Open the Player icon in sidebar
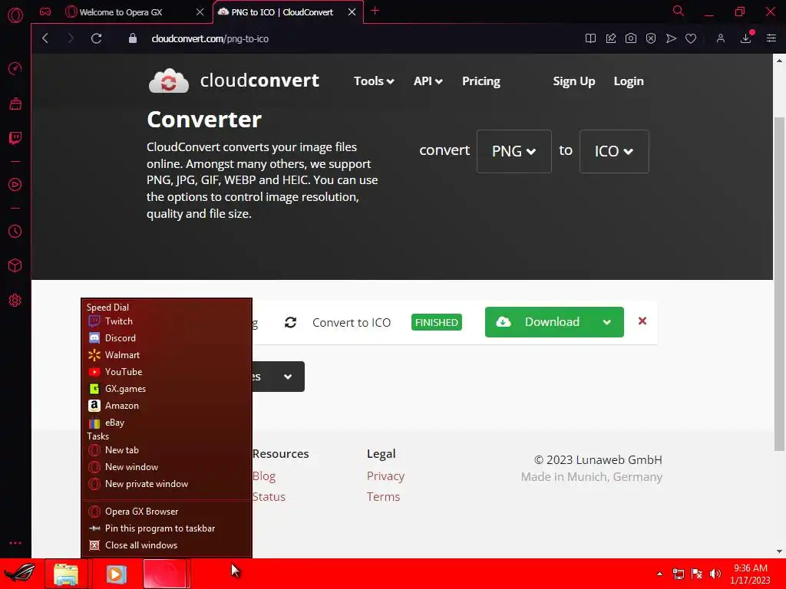 pos(15,184)
